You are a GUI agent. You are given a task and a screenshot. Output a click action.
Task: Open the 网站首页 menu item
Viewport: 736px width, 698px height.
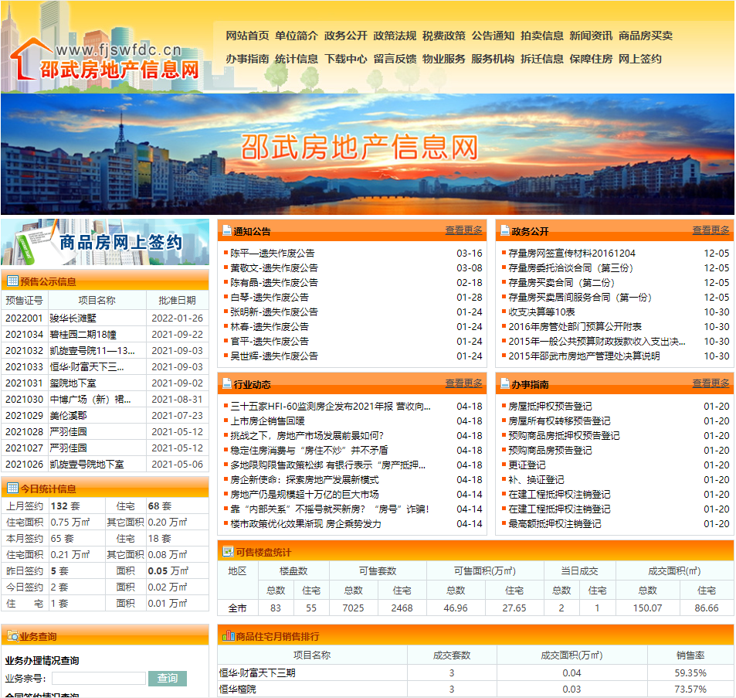pos(247,36)
